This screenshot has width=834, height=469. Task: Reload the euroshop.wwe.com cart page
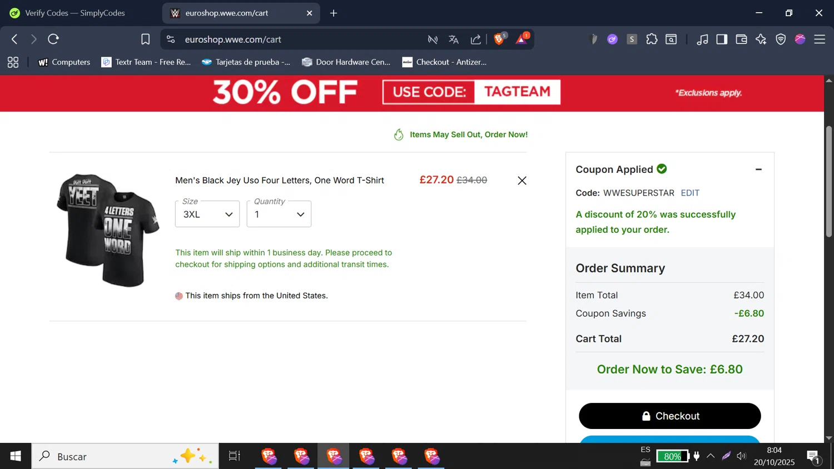[53, 39]
